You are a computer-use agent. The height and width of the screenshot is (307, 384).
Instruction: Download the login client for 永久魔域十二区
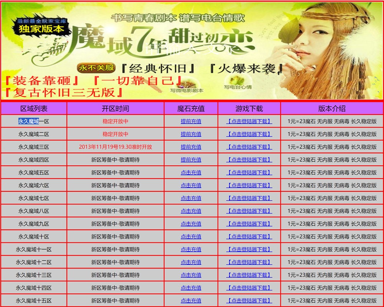click(x=249, y=262)
